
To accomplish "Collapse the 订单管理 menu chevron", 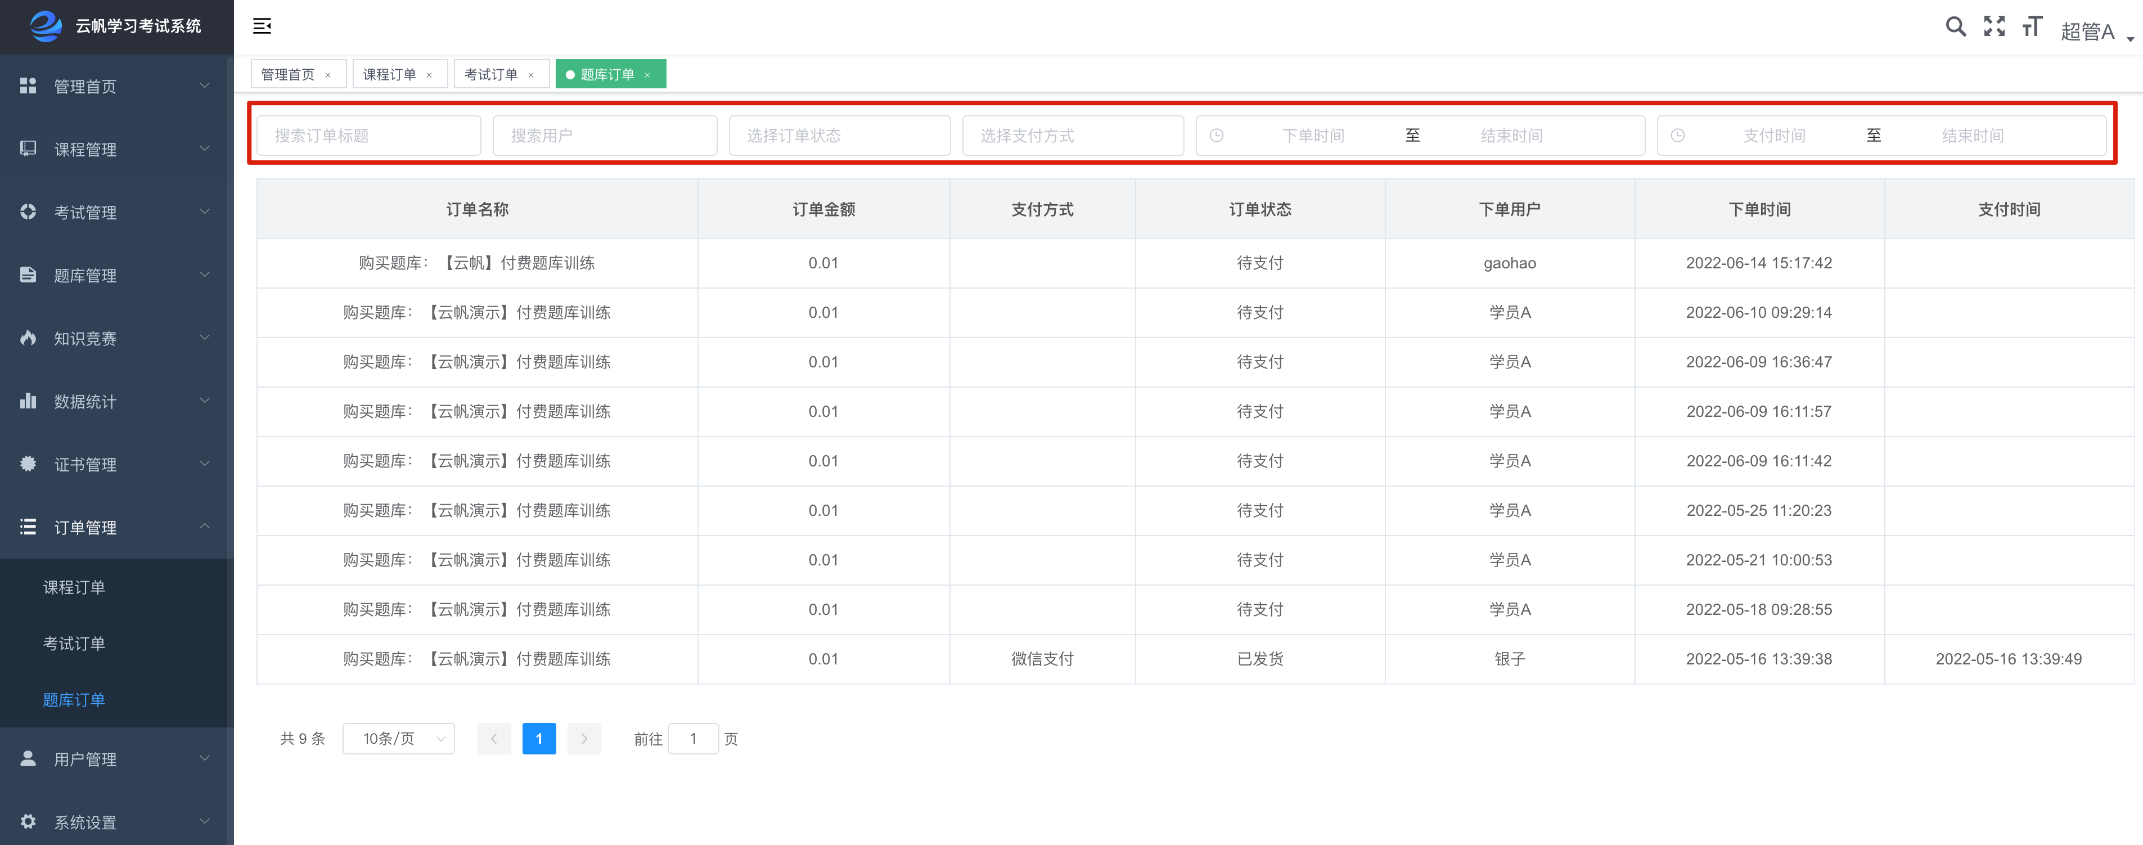I will click(205, 527).
